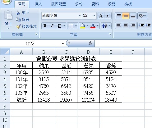
Task: Align text to top of cell
Action: tap(119, 16)
